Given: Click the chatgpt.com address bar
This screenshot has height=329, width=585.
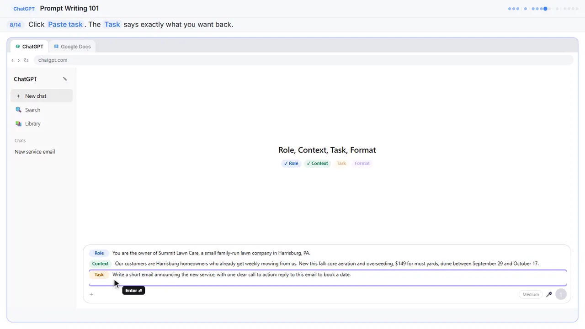Looking at the screenshot, I should (x=303, y=60).
